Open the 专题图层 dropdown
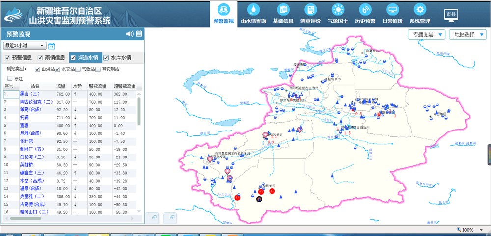Screen dimensions: 491x236 (x=426, y=34)
